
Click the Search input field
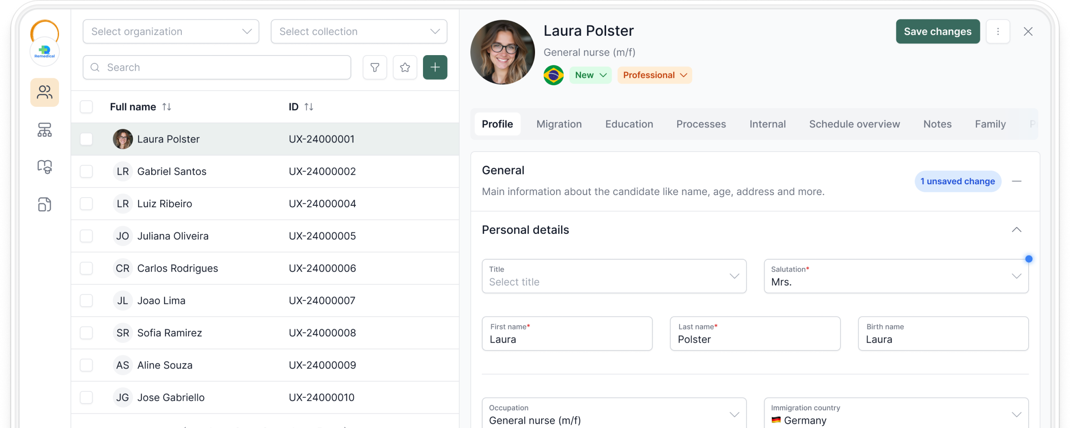point(217,67)
